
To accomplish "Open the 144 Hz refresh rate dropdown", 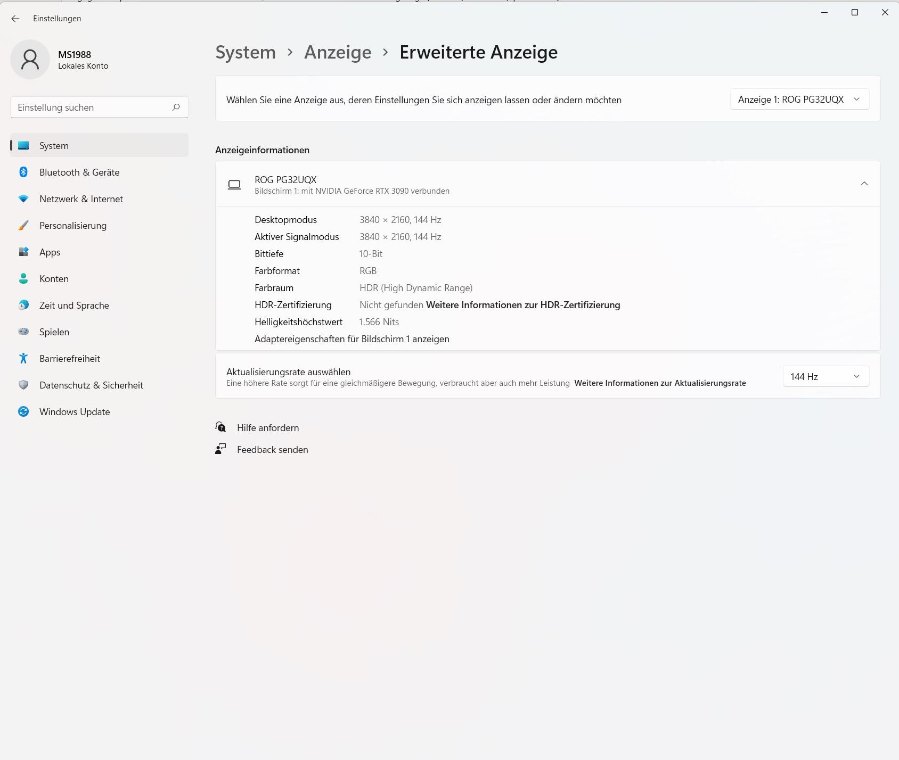I will [826, 376].
